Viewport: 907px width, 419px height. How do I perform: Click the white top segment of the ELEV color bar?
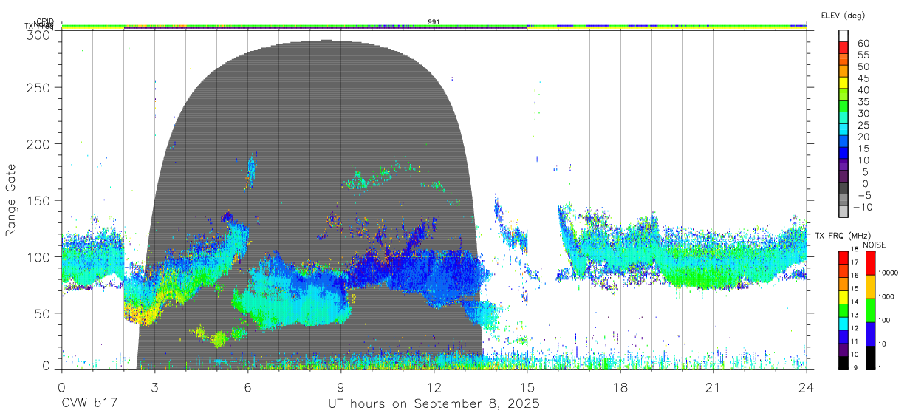(x=844, y=35)
